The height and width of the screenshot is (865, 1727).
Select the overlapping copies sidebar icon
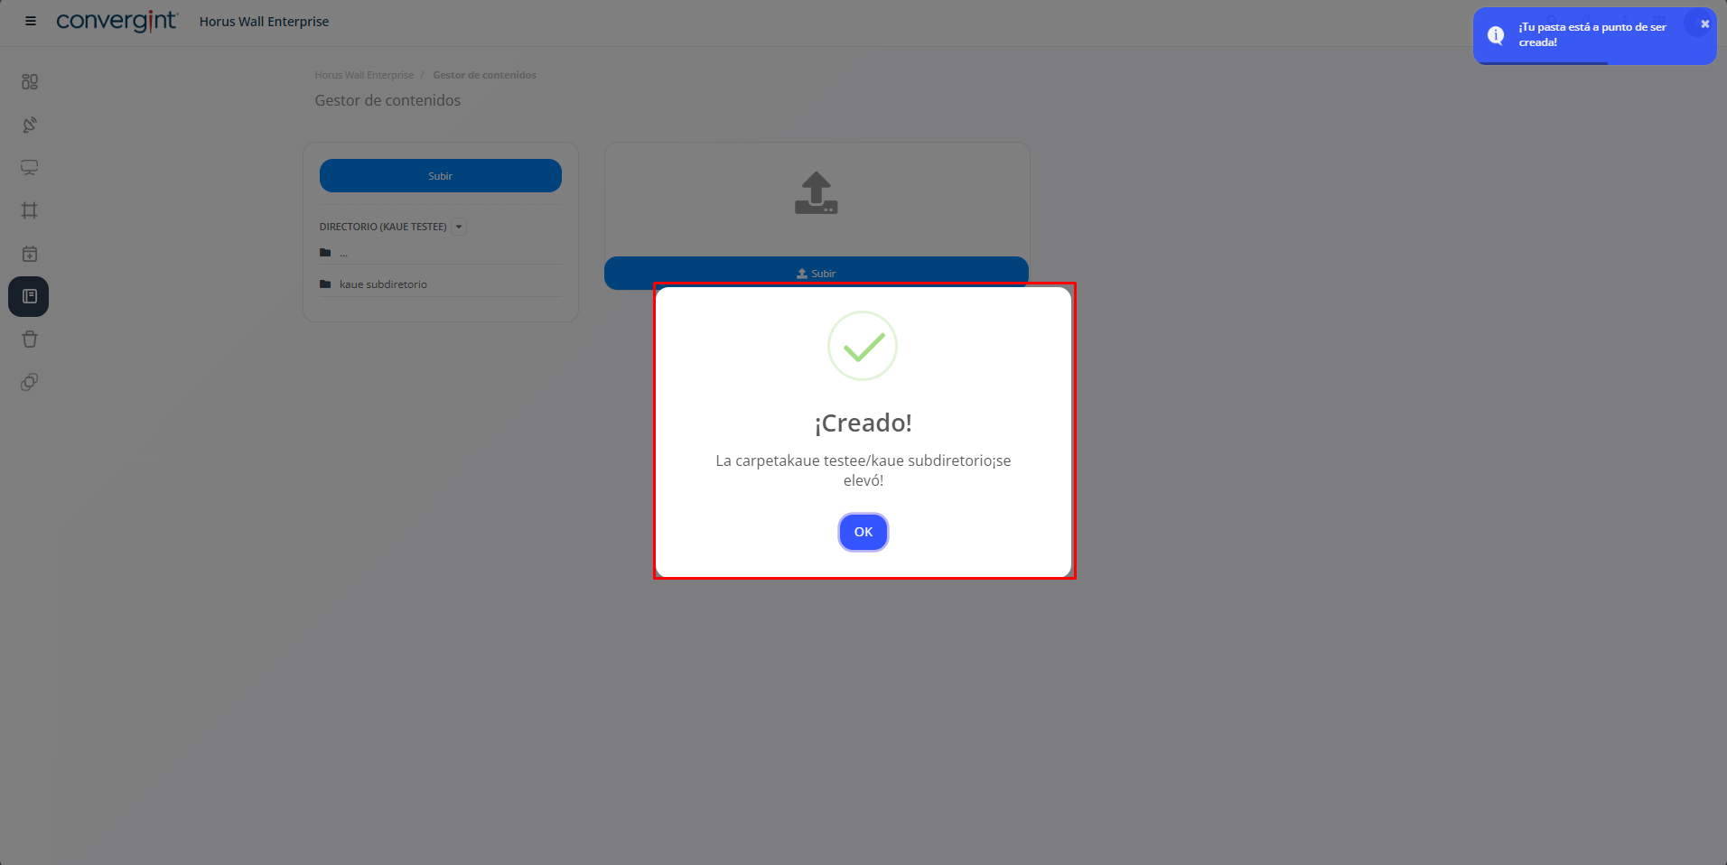30,382
